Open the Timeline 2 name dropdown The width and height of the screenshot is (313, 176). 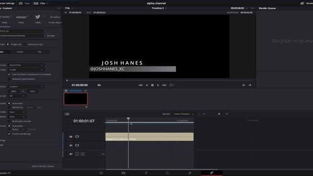click(159, 8)
